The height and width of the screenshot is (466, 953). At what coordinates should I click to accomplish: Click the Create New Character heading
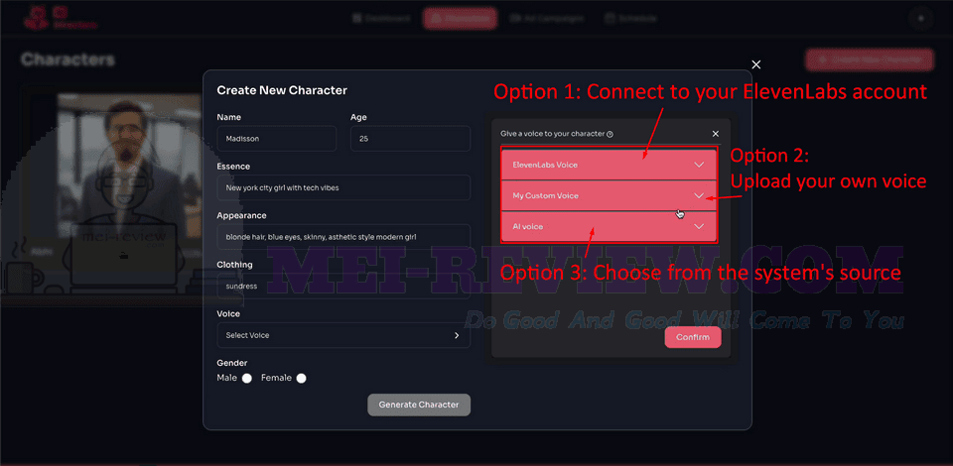(x=282, y=90)
